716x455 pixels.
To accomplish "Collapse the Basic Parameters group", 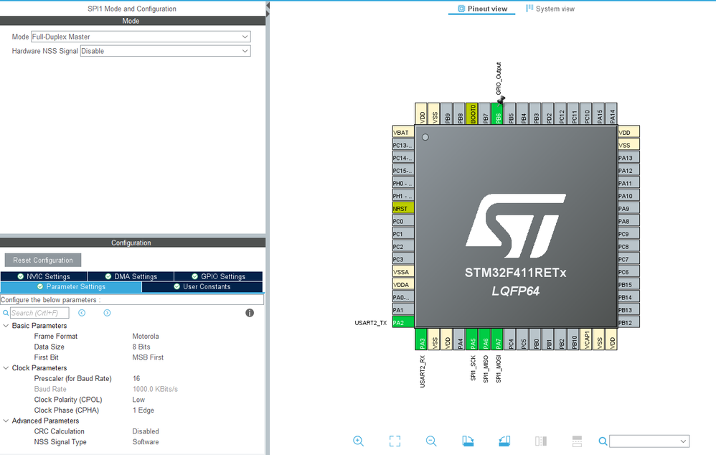I will point(6,326).
